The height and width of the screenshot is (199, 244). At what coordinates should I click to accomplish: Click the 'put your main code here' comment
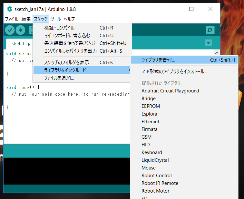tap(70, 94)
